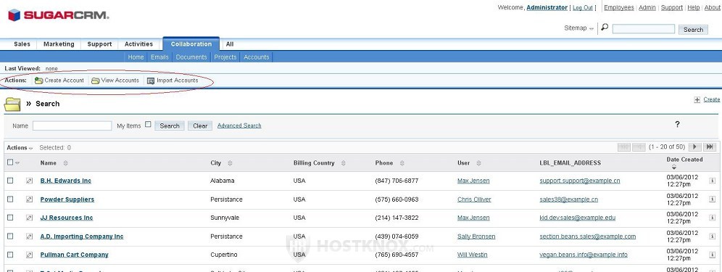Edit JJ Resources Inc pencil icon

[x=30, y=218]
